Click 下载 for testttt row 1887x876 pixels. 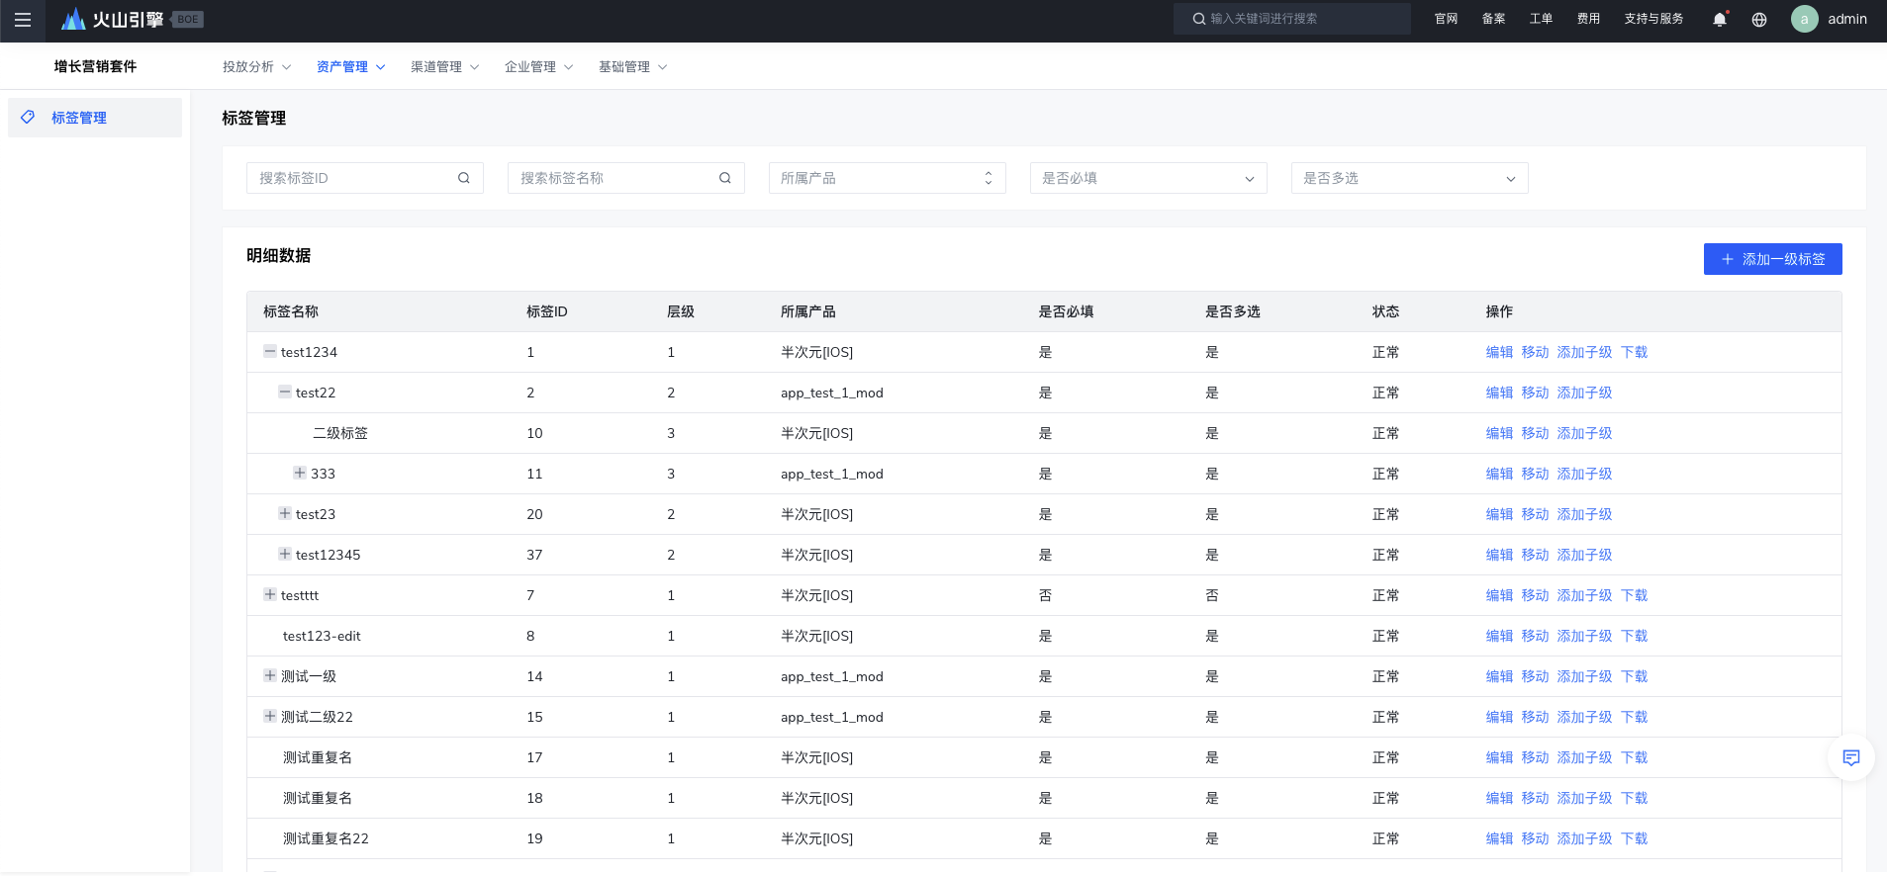(1634, 595)
